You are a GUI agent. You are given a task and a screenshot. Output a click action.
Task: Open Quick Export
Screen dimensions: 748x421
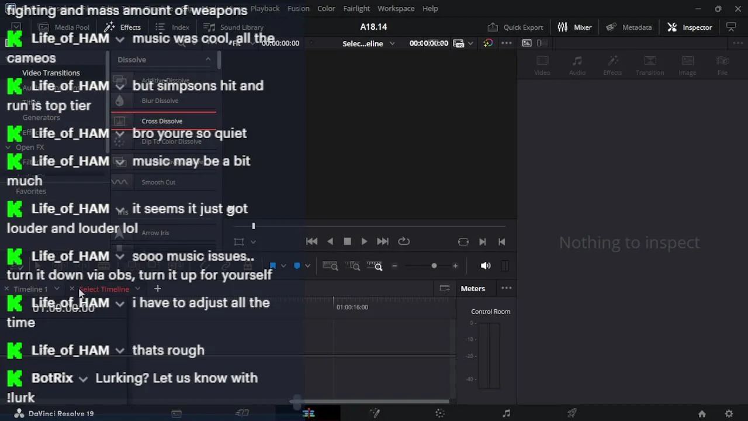pos(515,27)
